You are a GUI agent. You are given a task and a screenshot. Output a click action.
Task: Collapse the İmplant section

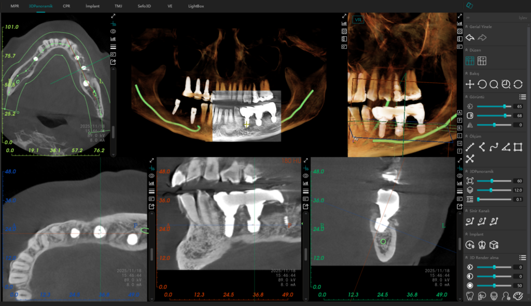click(467, 234)
